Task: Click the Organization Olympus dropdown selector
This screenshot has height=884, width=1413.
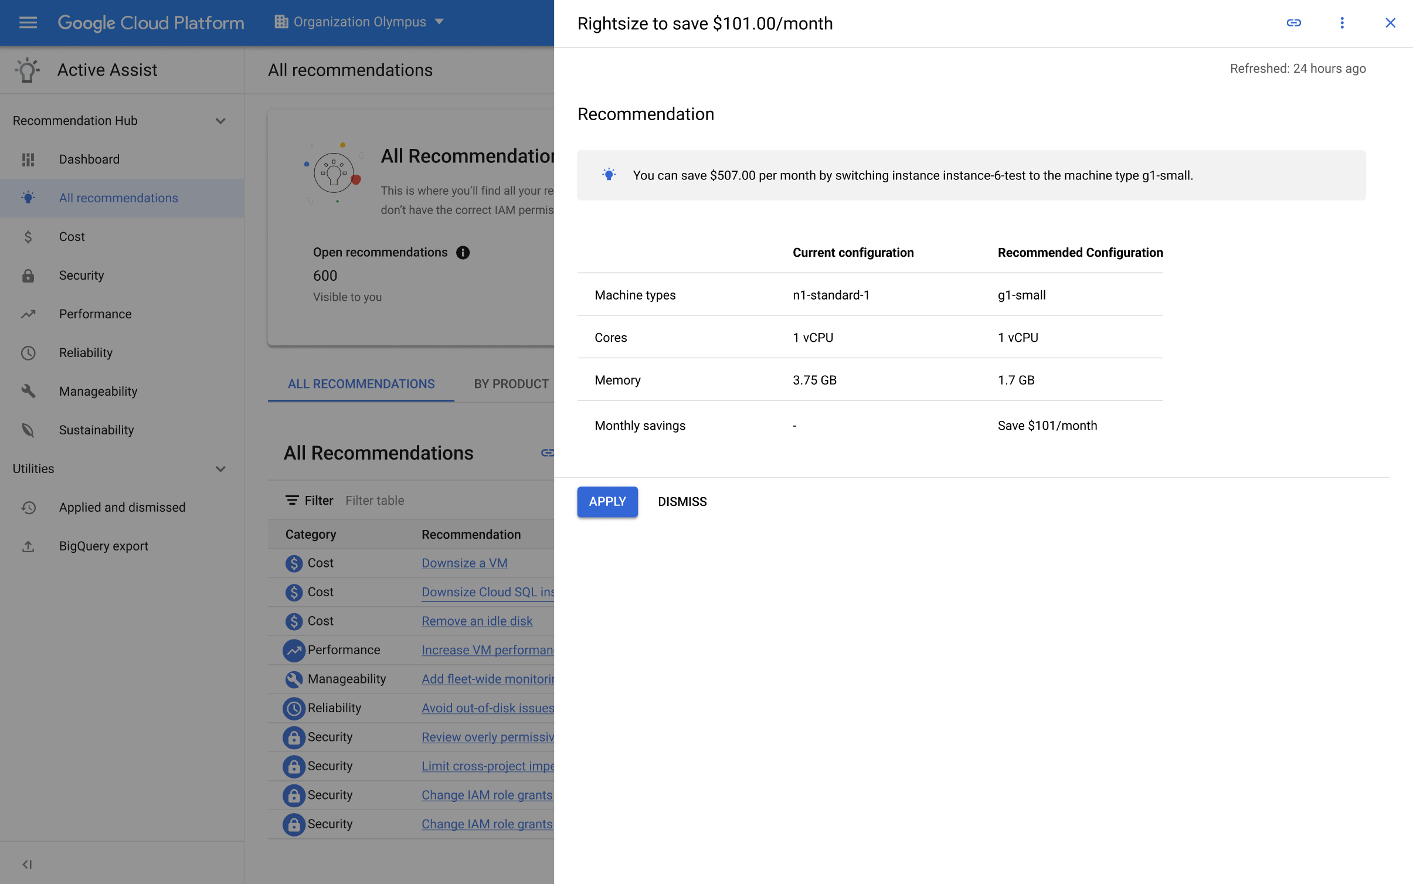Action: pyautogui.click(x=359, y=22)
